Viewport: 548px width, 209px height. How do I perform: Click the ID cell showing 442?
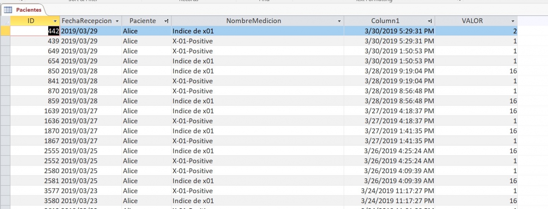click(x=35, y=31)
